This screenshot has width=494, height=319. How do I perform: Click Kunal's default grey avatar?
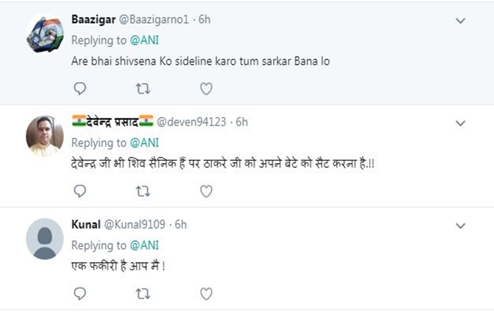tap(45, 238)
